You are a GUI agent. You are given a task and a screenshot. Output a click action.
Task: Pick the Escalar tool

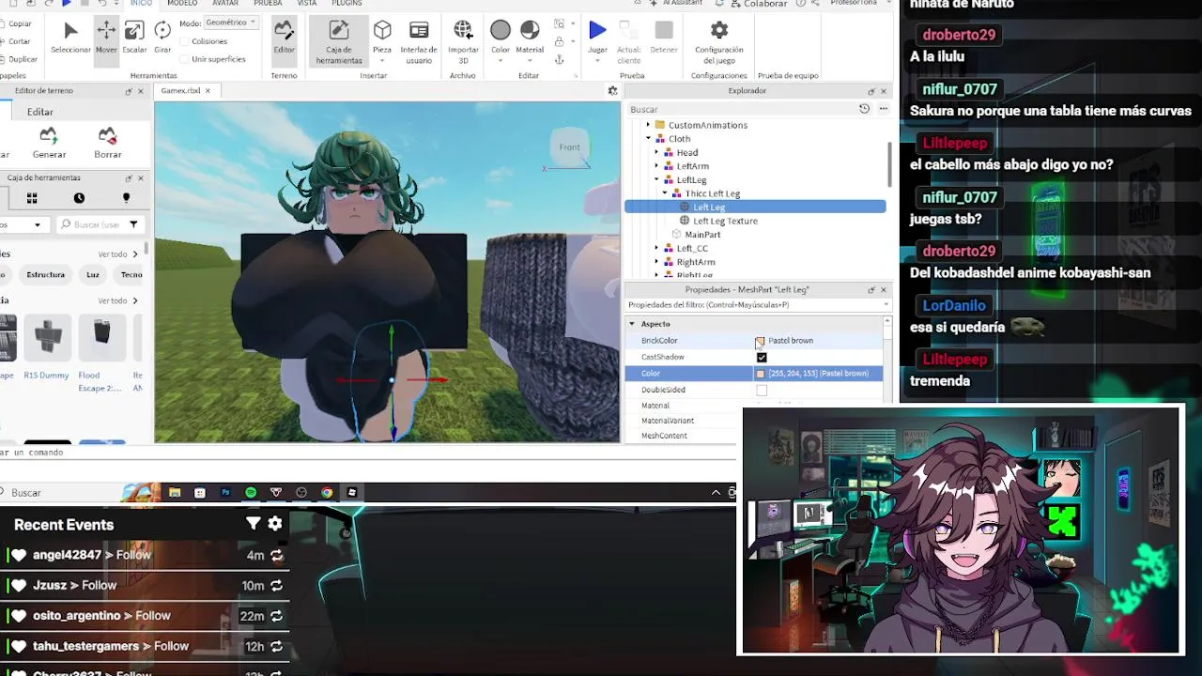(134, 38)
